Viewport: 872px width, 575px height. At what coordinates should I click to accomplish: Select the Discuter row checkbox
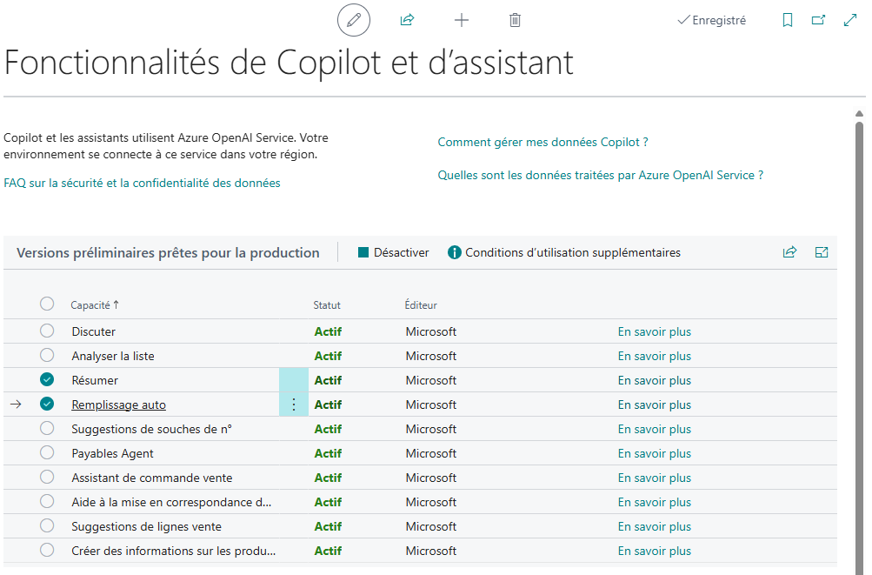pyautogui.click(x=47, y=331)
